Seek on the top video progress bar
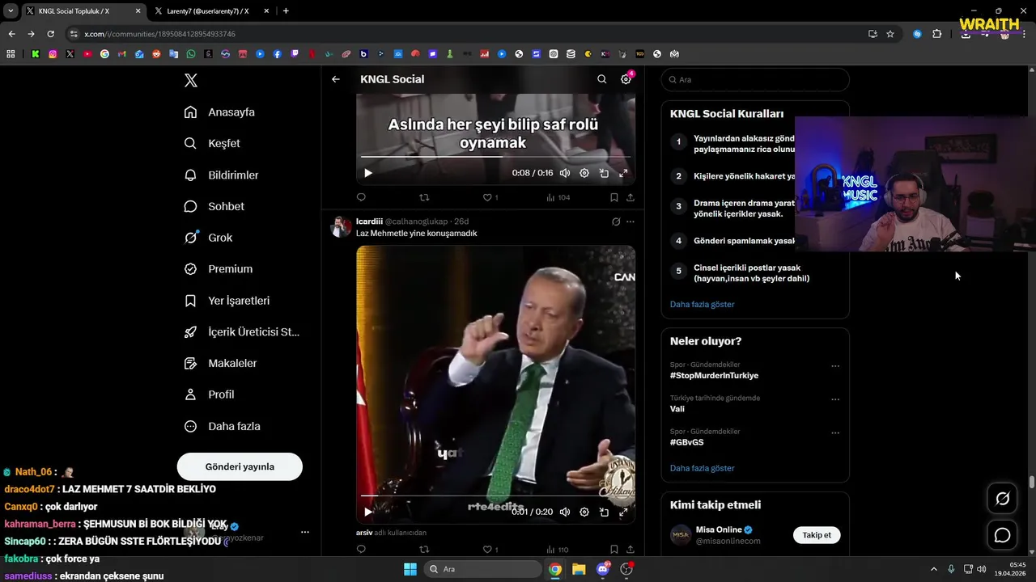This screenshot has height=582, width=1036. 495,157
